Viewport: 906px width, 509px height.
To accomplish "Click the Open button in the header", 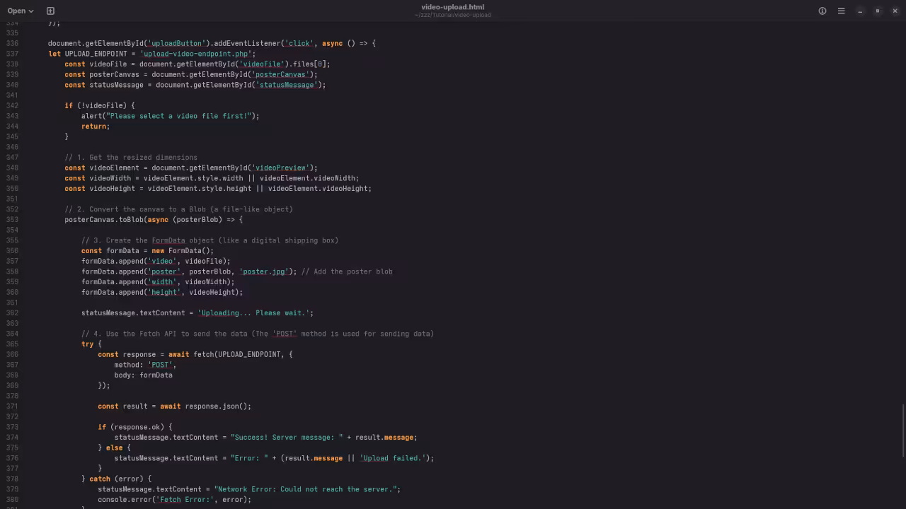I will 16,11.
